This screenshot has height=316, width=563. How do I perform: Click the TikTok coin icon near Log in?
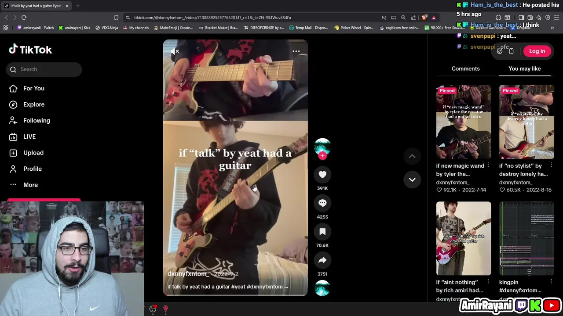(500, 51)
